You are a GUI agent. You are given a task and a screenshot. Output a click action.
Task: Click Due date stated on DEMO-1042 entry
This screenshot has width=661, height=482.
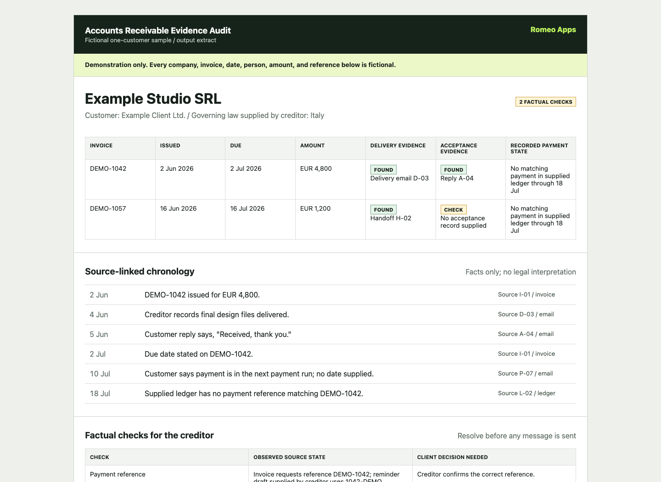(x=199, y=354)
